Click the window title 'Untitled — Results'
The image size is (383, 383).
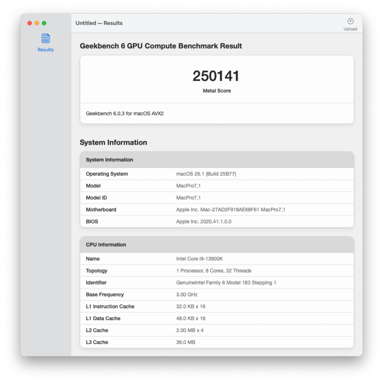[99, 23]
